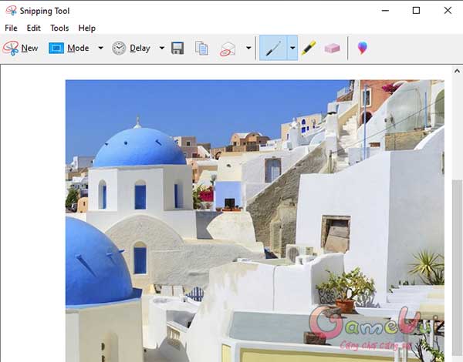The height and width of the screenshot is (362, 463).
Task: Maximize the Snipping Tool window
Action: (416, 11)
